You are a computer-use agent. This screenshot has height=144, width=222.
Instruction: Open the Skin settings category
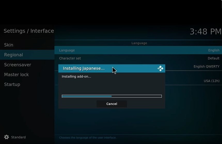point(9,45)
